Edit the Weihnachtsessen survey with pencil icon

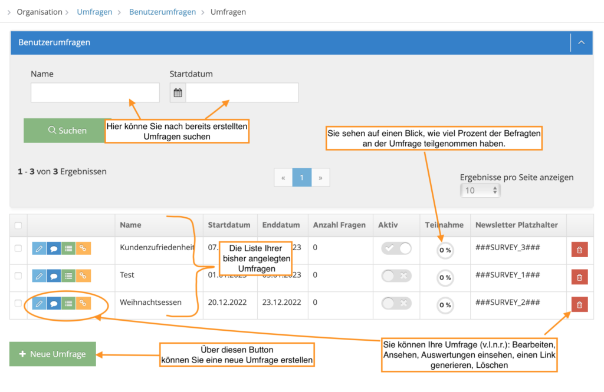[x=39, y=303]
